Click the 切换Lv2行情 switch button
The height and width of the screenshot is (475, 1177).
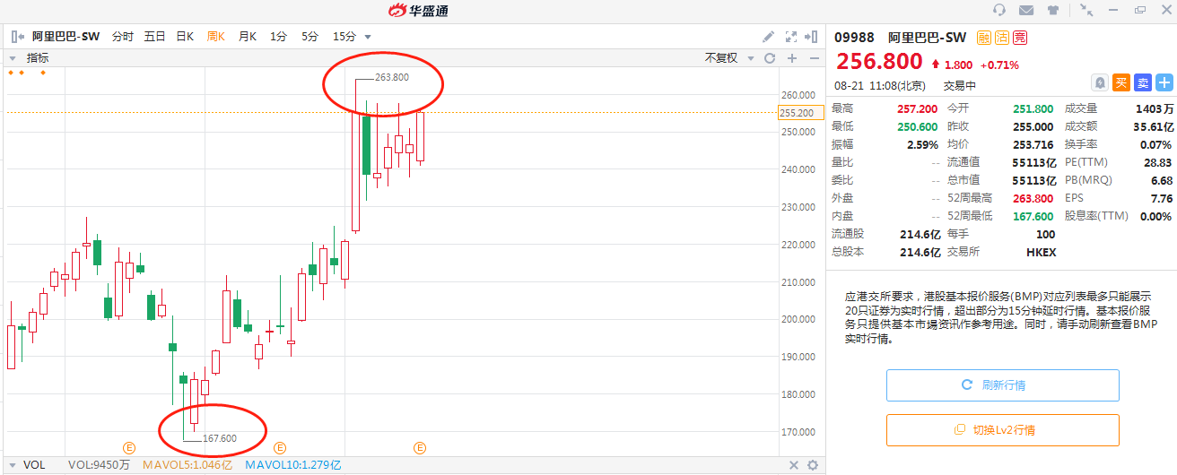click(1003, 430)
